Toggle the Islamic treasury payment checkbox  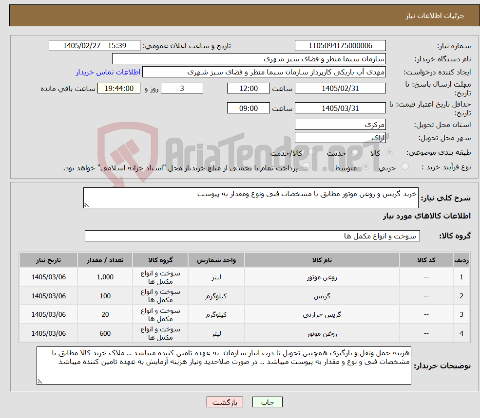pyautogui.click(x=306, y=166)
